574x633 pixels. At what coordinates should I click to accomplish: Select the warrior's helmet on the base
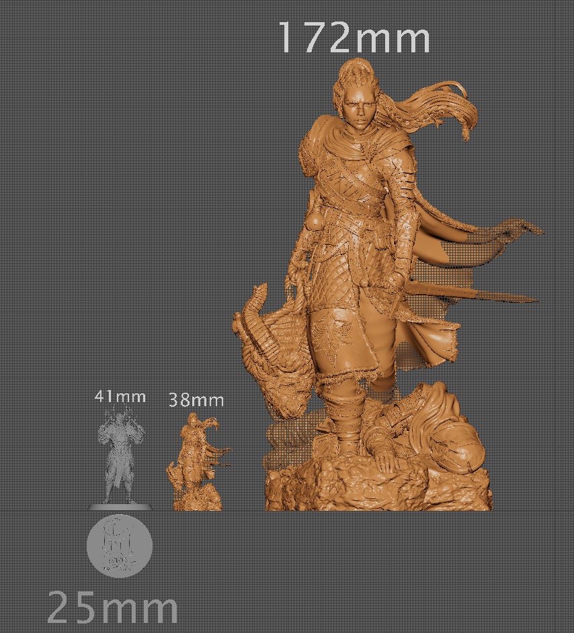[458, 446]
